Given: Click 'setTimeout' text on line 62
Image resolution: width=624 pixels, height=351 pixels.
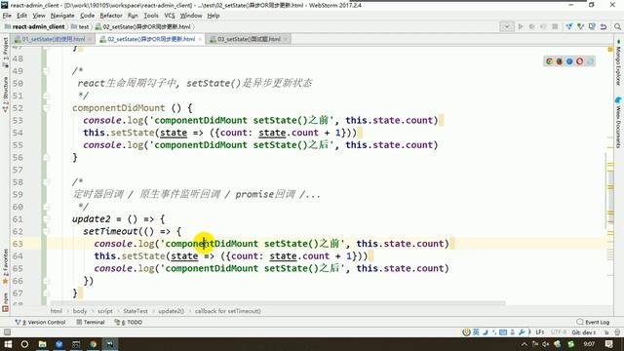Looking at the screenshot, I should [x=110, y=231].
